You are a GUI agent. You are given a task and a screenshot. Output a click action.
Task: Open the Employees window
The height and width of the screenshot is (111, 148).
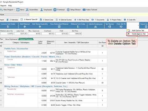pos(46,10)
